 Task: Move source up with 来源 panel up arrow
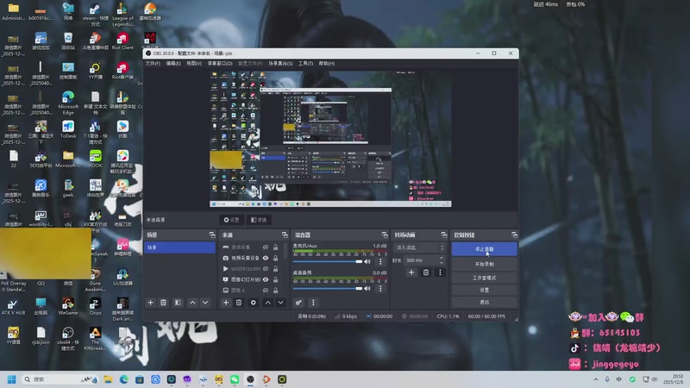(267, 303)
